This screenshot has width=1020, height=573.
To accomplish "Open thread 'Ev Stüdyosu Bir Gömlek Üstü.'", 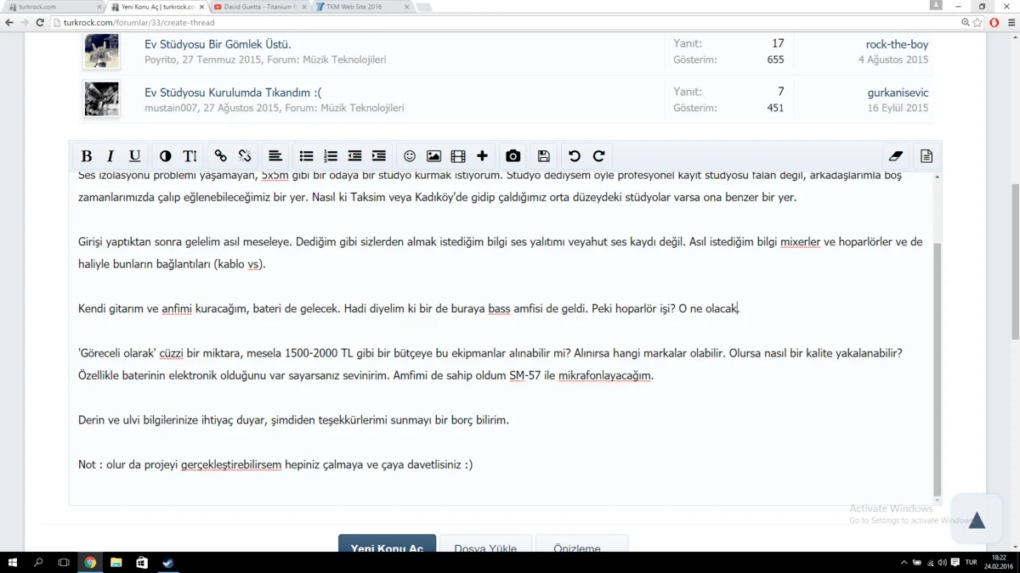I will tap(218, 44).
